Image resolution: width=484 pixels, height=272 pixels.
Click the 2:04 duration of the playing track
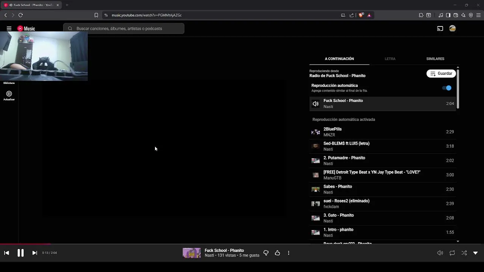[x=450, y=104]
